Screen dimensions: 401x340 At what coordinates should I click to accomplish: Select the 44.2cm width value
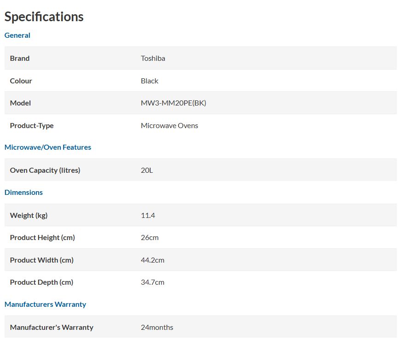153,260
